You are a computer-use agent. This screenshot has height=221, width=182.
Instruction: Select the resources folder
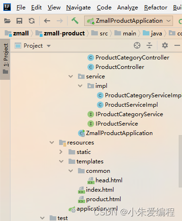coord(77,143)
